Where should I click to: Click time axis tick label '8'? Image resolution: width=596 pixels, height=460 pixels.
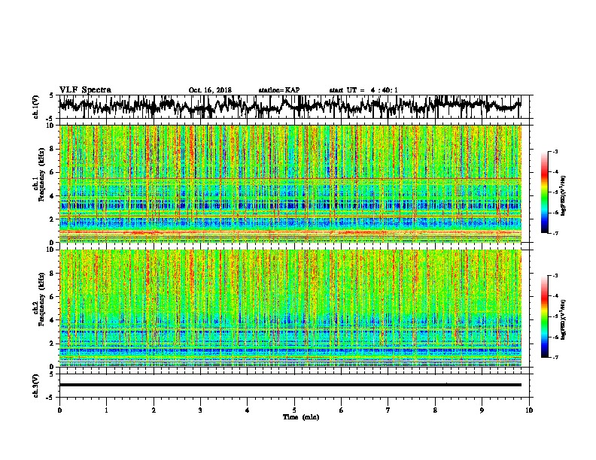pos(435,410)
